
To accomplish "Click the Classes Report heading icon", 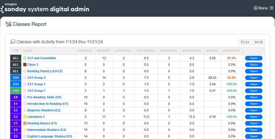I will click(x=8, y=24).
